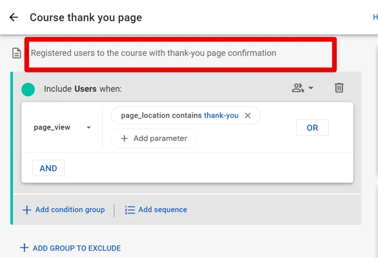This screenshot has height=258, width=378.
Task: Click the plus icon on Add parameter
Action: (x=124, y=138)
